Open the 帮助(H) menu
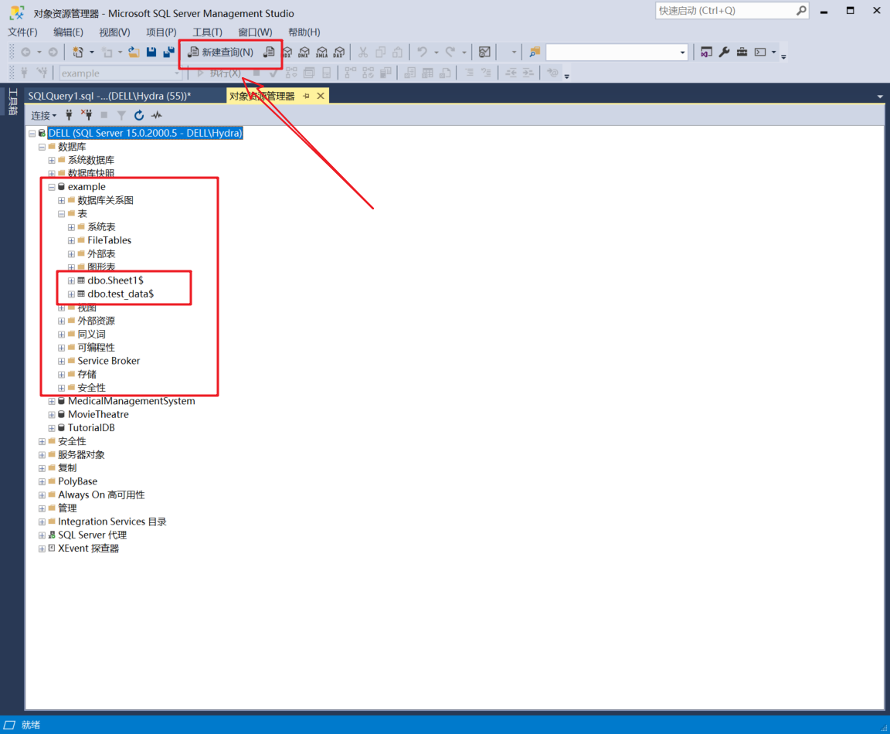The image size is (890, 734). pyautogui.click(x=304, y=32)
